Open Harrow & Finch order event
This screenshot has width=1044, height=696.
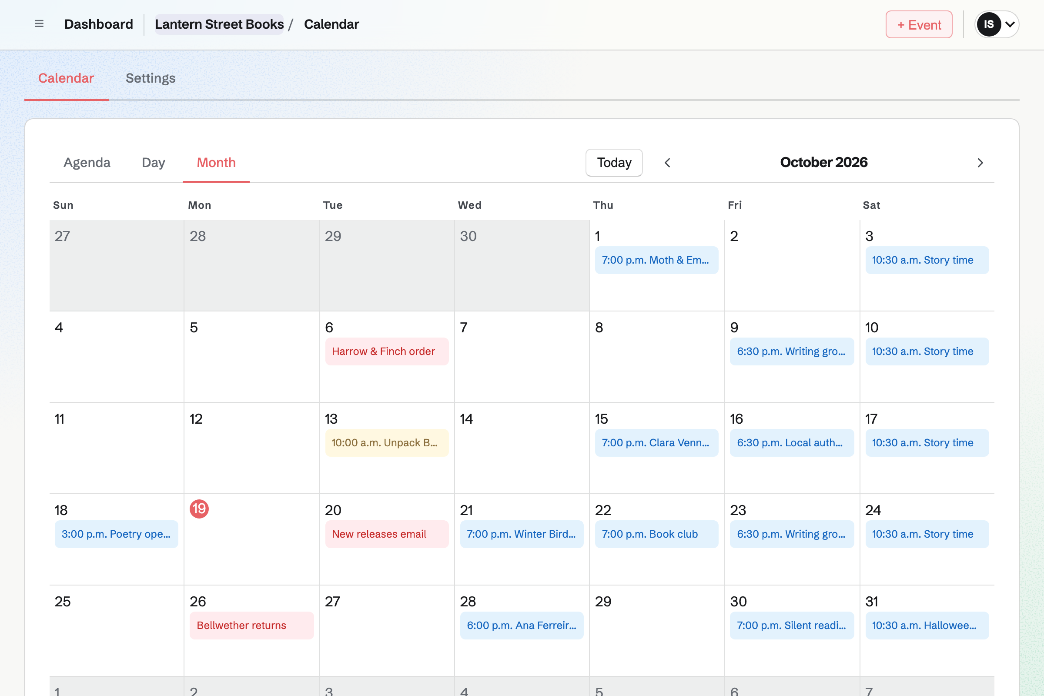(387, 351)
